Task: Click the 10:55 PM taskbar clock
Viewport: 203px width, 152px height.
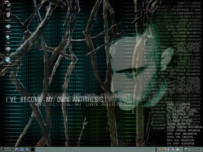Action: point(195,149)
